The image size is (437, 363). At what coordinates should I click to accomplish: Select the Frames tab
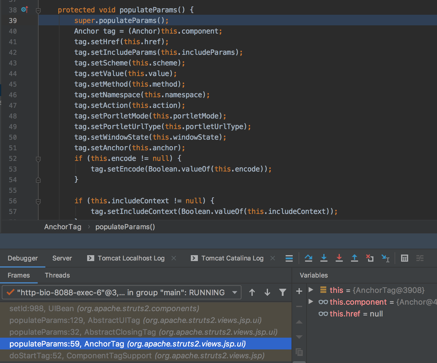tap(19, 275)
